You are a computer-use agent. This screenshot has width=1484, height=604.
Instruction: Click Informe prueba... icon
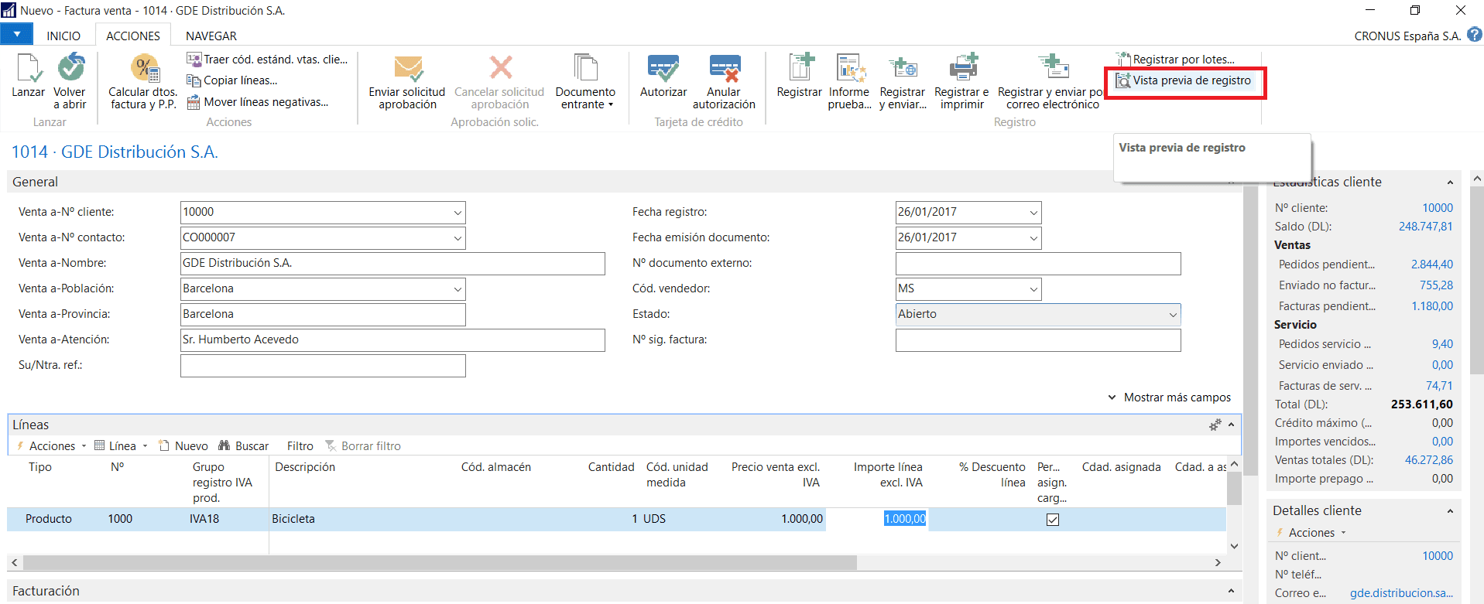pyautogui.click(x=850, y=68)
